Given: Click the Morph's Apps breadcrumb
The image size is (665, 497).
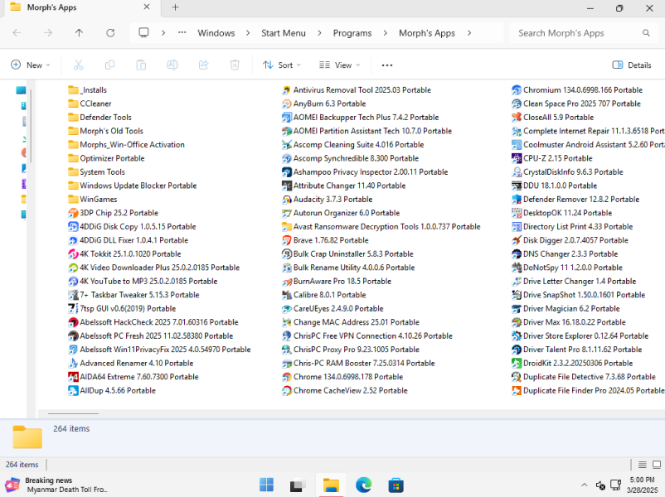Looking at the screenshot, I should pos(427,33).
